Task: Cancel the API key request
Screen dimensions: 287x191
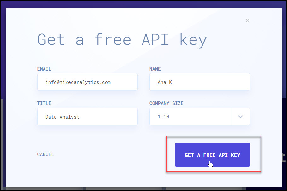Action: [x=46, y=154]
